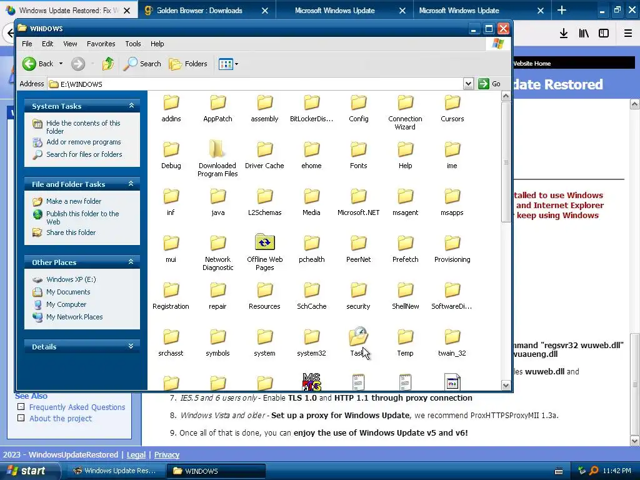Screen dimensions: 640x480
Task: Open Search in Explorer toolbar
Action: (x=142, y=64)
